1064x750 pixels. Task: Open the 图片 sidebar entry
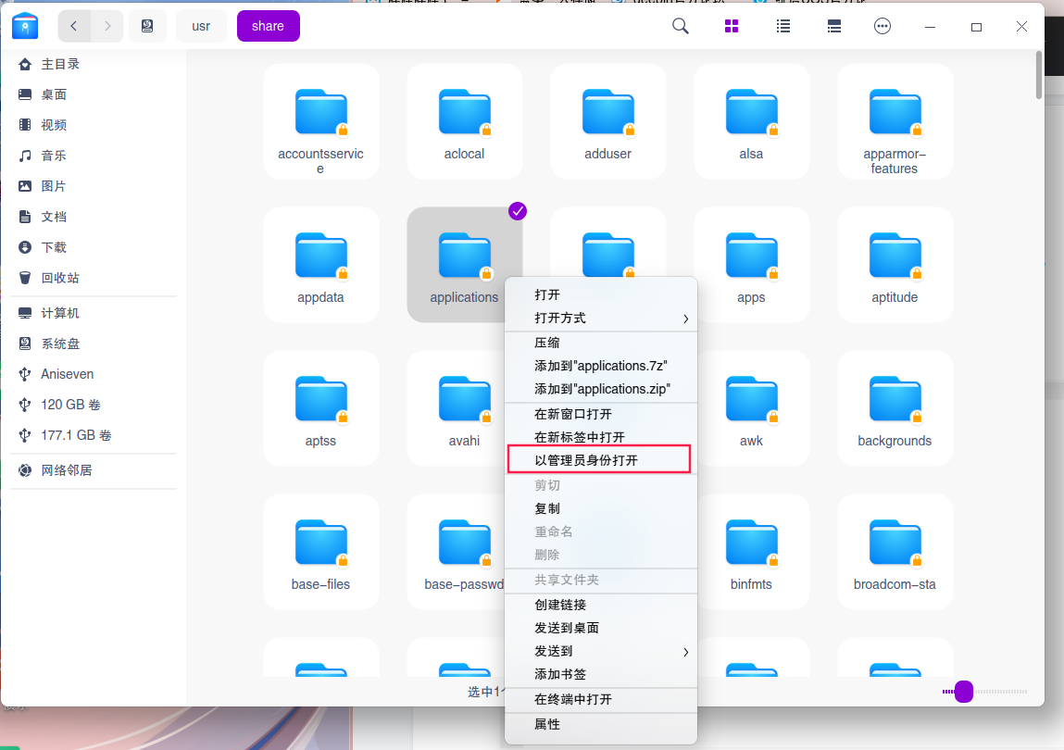pyautogui.click(x=52, y=185)
